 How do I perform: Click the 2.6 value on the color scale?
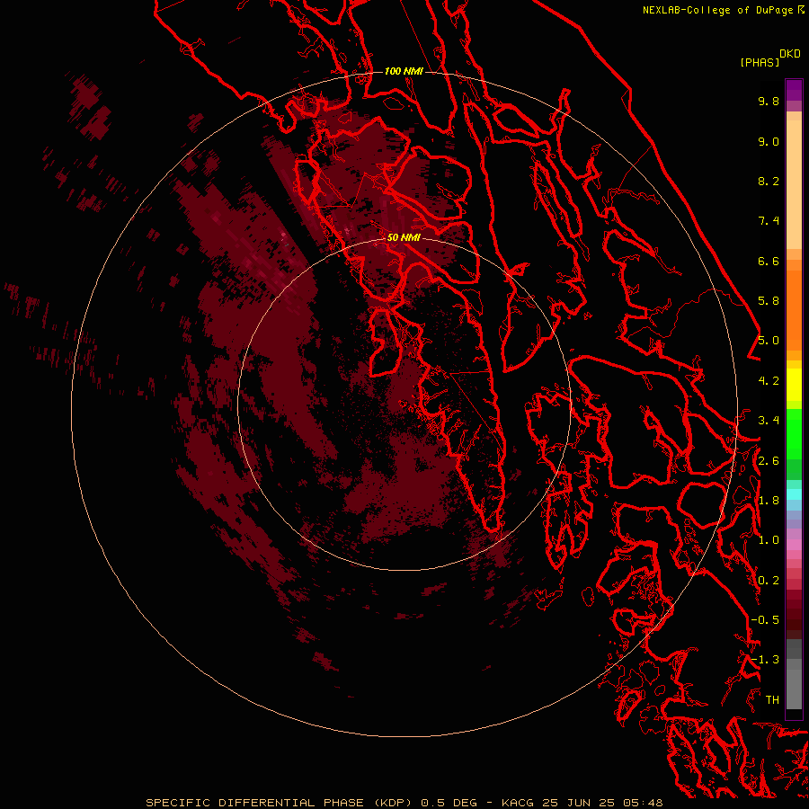(769, 461)
